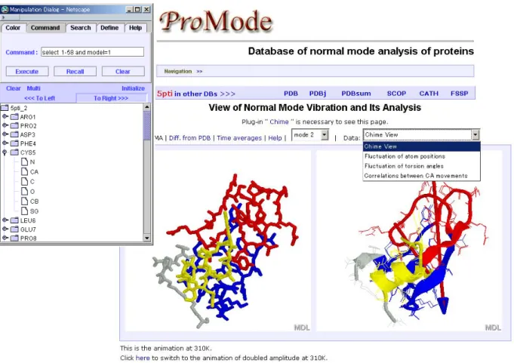This screenshot has height=363, width=514.
Task: Select 'Fluctuation of torsion angles' option
Action: click(422, 166)
